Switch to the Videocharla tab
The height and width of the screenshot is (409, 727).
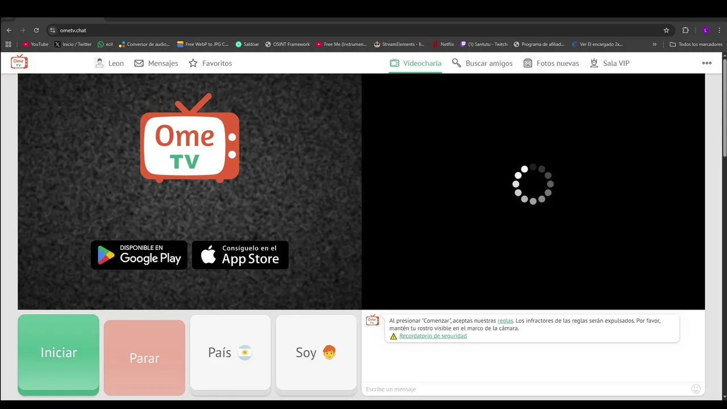click(415, 63)
